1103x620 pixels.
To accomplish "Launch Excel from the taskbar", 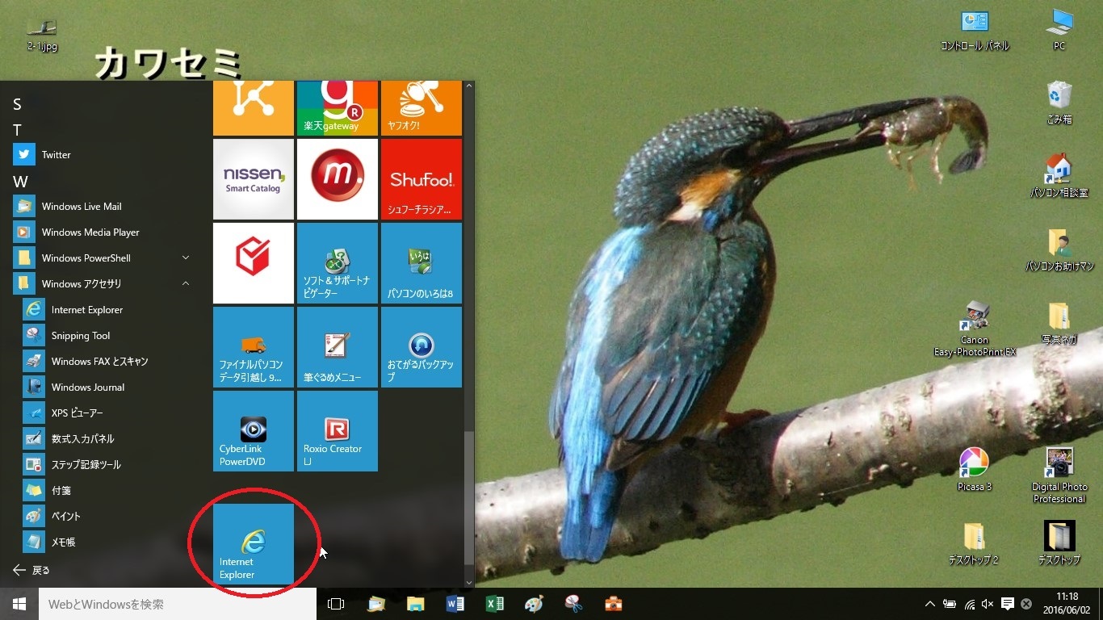I will [495, 604].
